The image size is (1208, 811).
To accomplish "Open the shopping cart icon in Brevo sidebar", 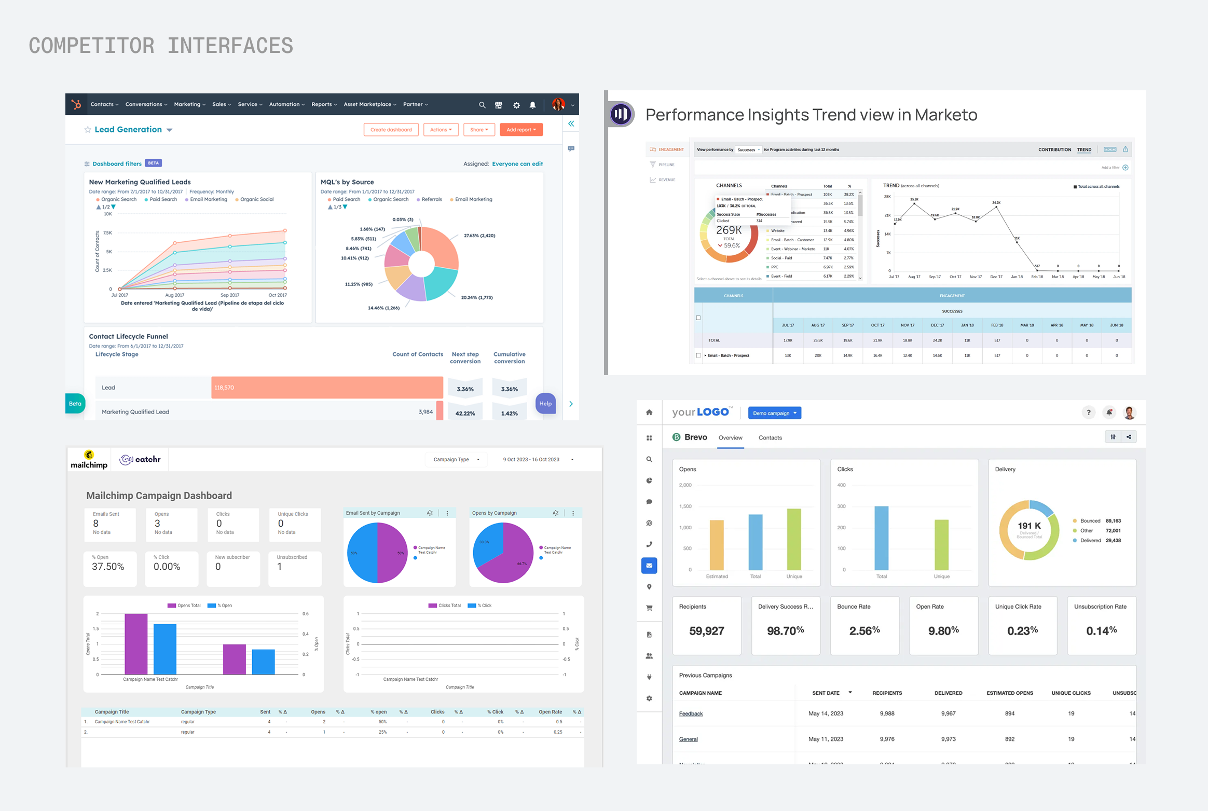I will (x=649, y=608).
